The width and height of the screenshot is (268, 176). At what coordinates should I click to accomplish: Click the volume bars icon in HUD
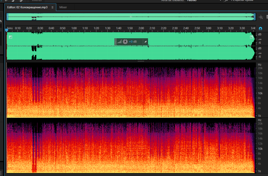click(119, 42)
